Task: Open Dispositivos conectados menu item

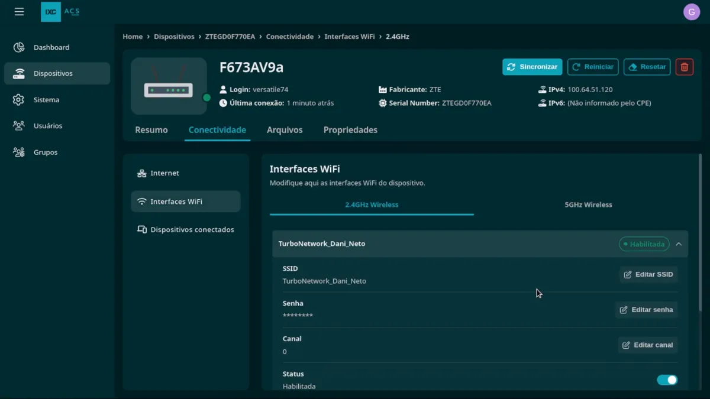Action: pos(186,229)
